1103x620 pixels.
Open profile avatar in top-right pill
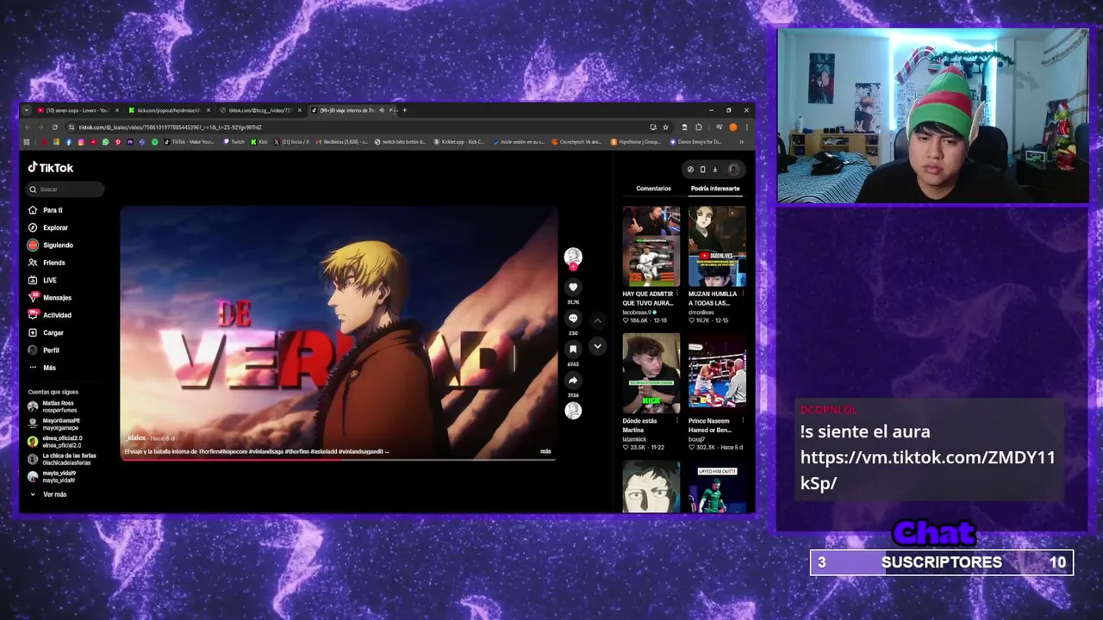pyautogui.click(x=733, y=170)
